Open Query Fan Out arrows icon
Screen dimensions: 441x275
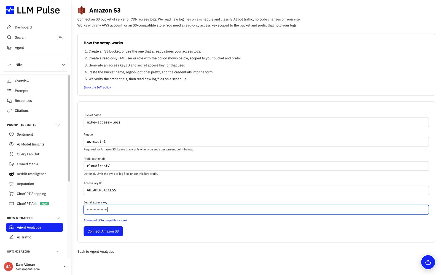pyautogui.click(x=11, y=154)
